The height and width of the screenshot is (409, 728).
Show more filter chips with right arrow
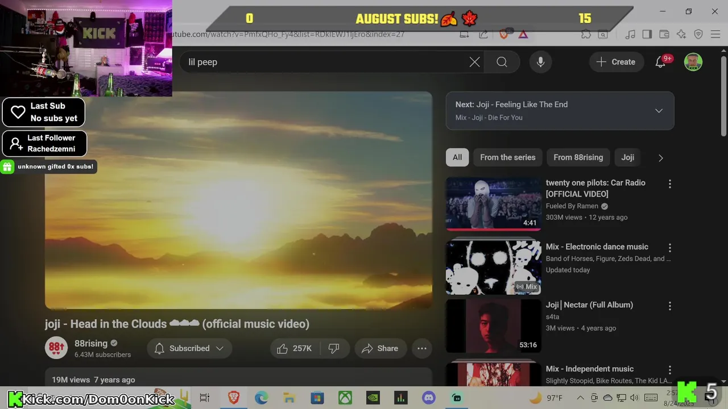[660, 158]
